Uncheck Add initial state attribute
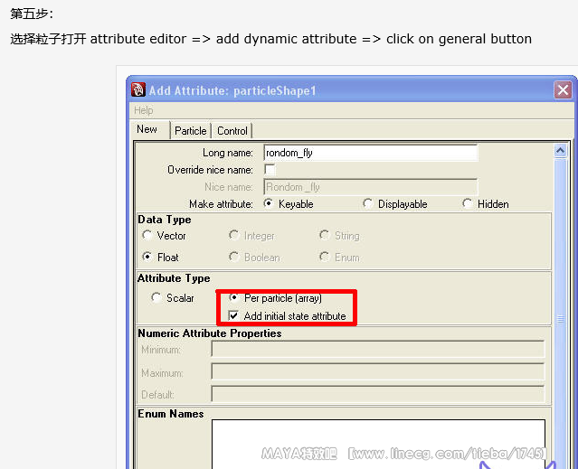Image resolution: width=578 pixels, height=469 pixels. tap(234, 316)
